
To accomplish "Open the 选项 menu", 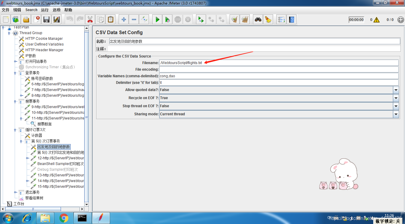I will tap(57, 10).
